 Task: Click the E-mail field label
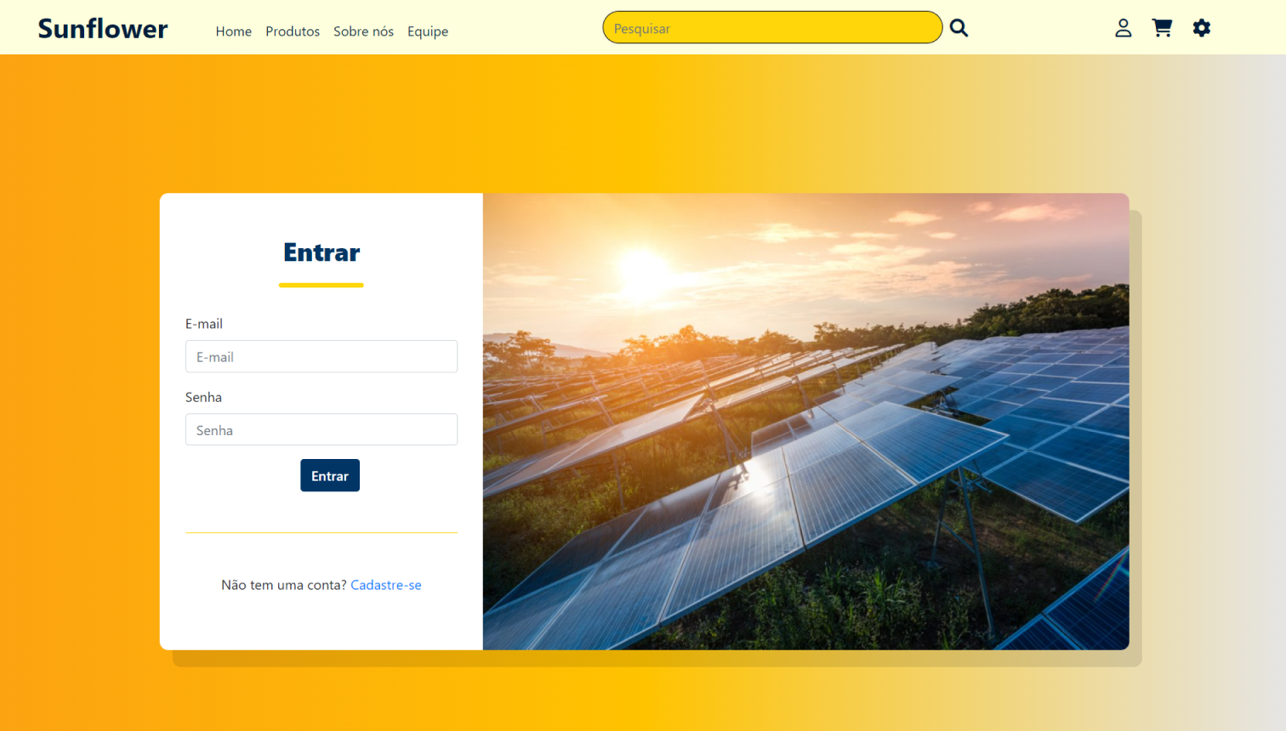point(204,324)
